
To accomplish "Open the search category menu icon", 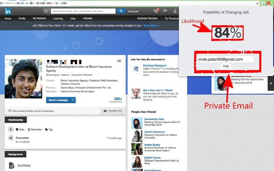I will [x=46, y=12].
